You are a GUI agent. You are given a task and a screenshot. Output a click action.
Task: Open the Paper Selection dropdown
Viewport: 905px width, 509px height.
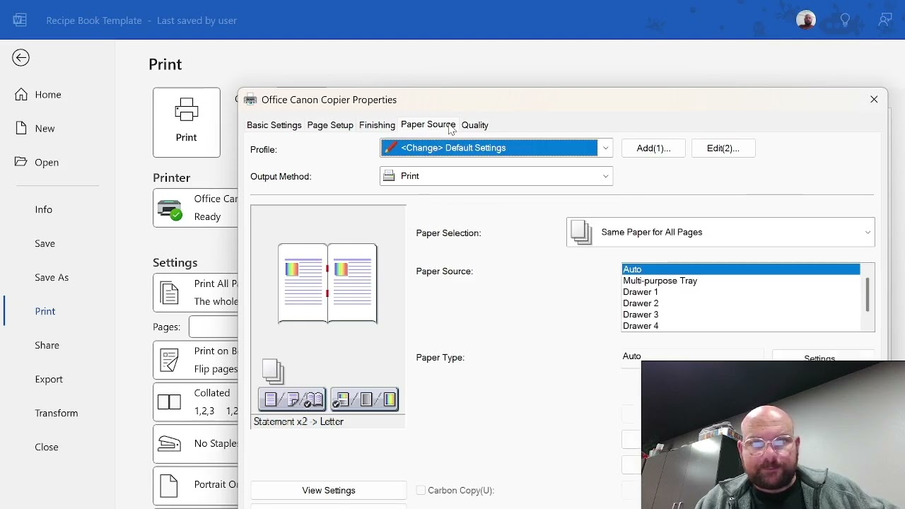720,233
